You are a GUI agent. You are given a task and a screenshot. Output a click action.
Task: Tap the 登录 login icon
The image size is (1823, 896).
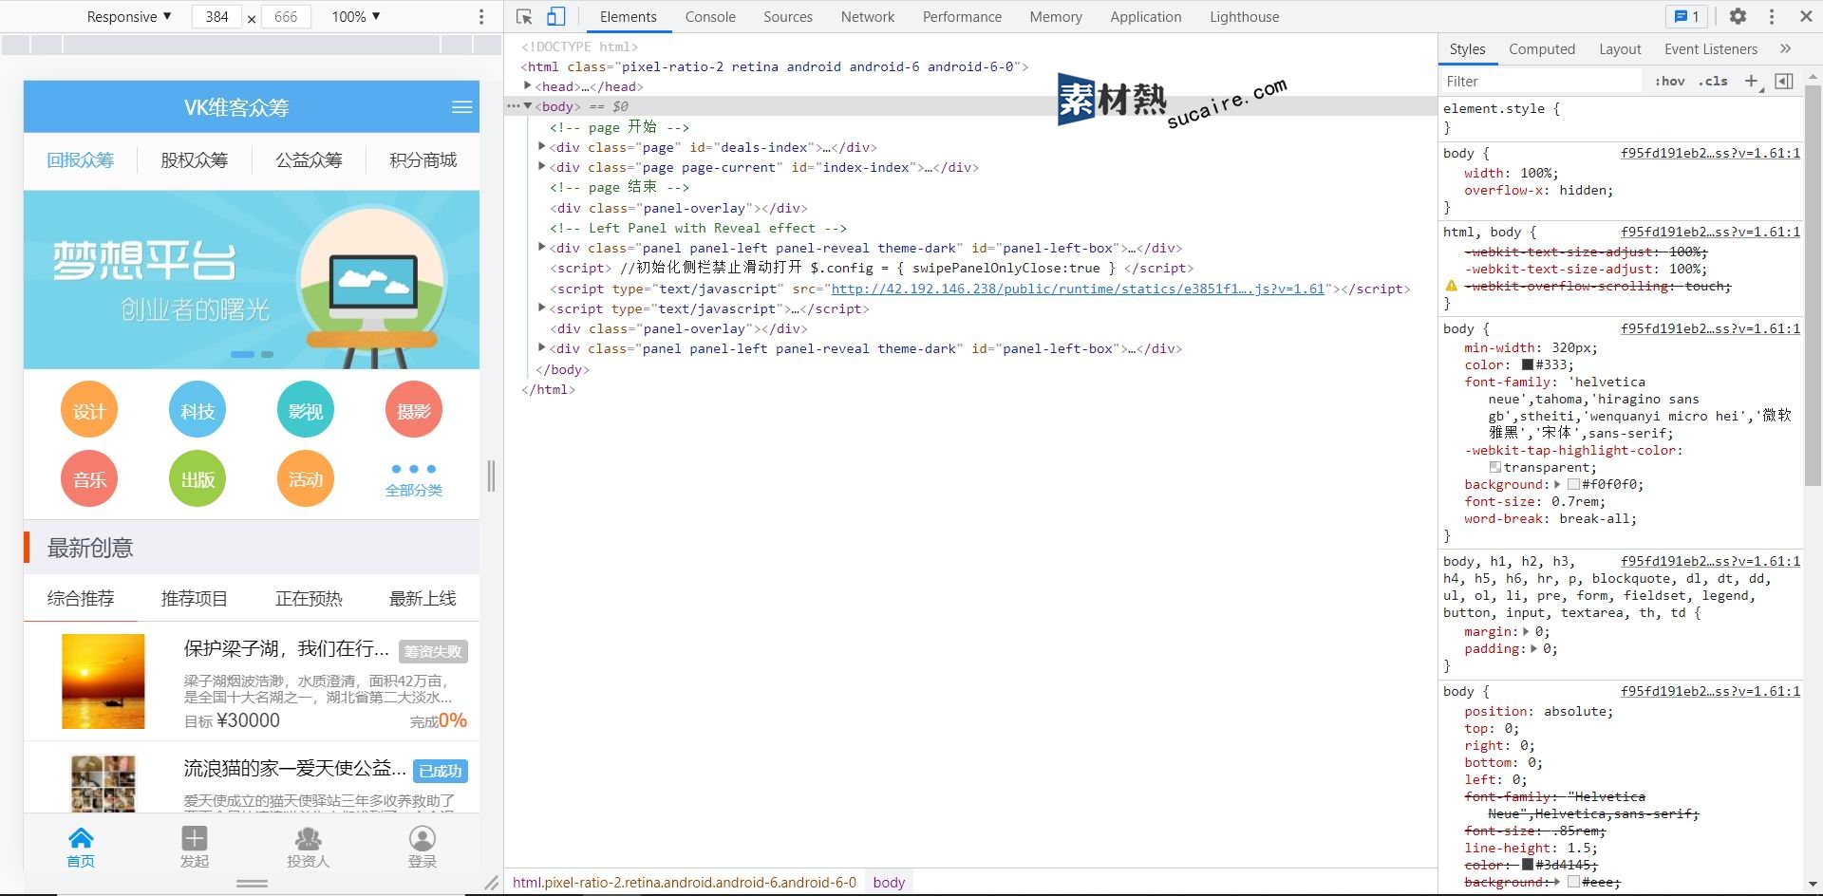[423, 848]
